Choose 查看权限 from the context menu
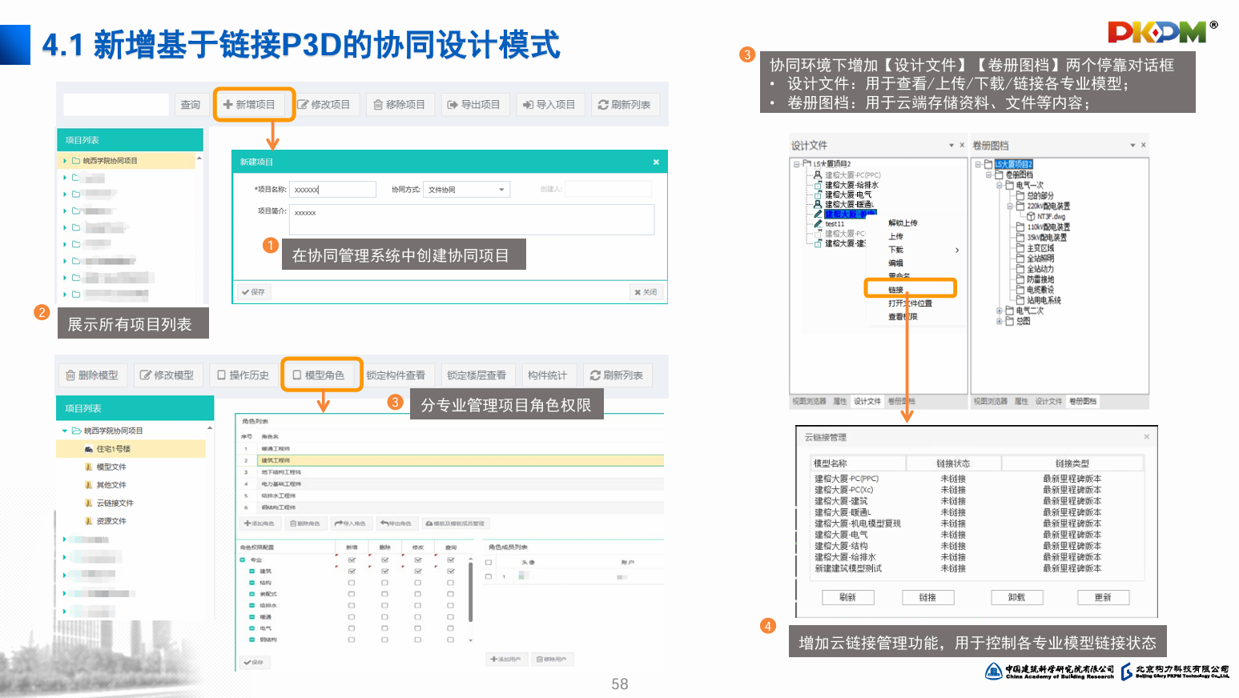Viewport: 1239px width, 698px height. tap(903, 317)
